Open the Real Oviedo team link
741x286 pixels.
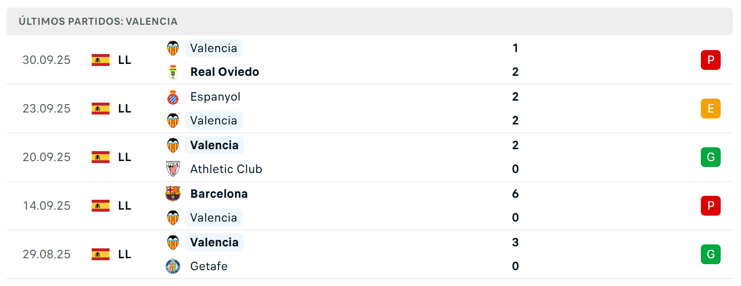[225, 72]
